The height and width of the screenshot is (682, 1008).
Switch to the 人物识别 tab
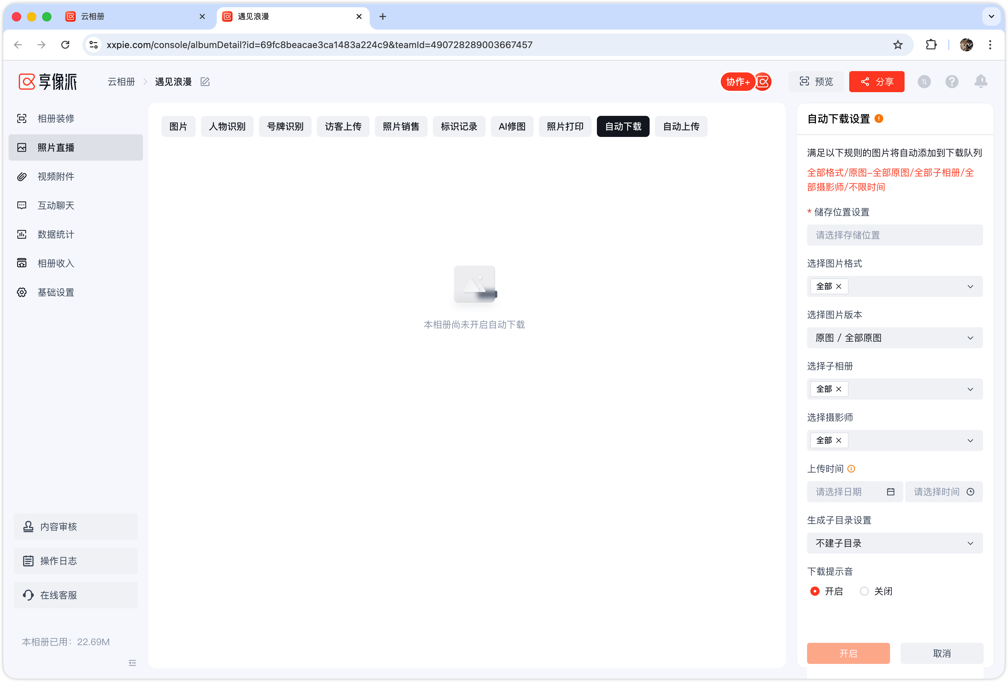click(227, 126)
